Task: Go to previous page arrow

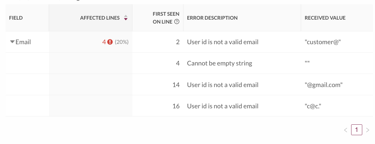Action: (346, 130)
